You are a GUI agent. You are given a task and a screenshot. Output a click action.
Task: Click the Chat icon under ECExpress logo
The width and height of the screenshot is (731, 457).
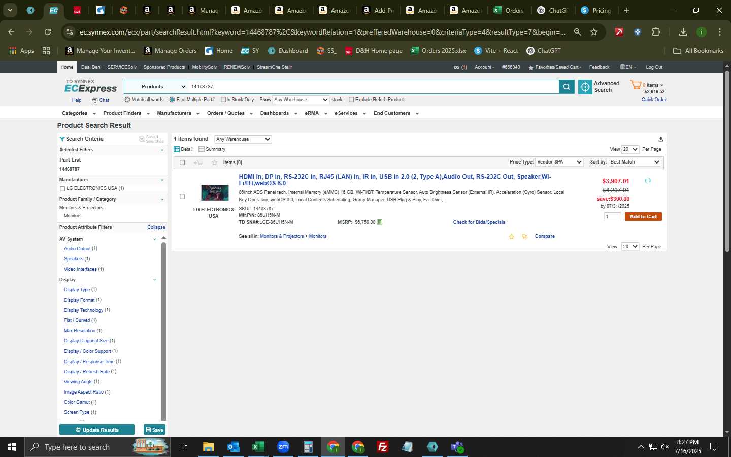tap(94, 101)
